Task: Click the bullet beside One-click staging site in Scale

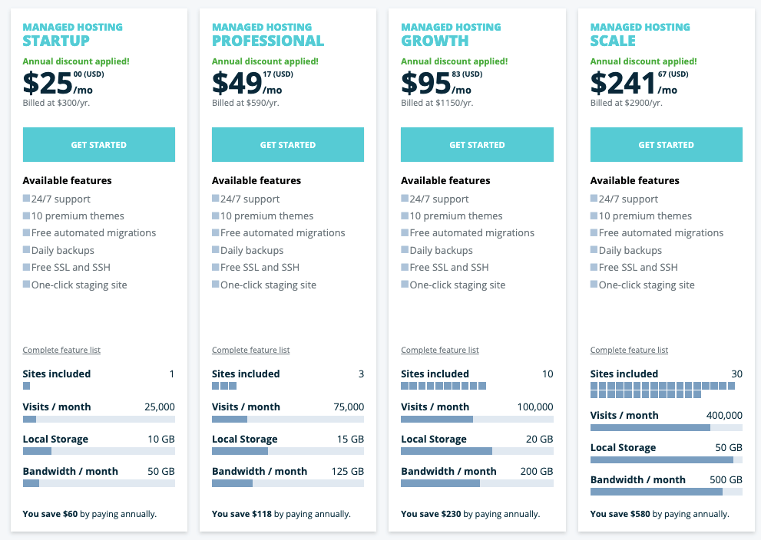Action: [594, 285]
